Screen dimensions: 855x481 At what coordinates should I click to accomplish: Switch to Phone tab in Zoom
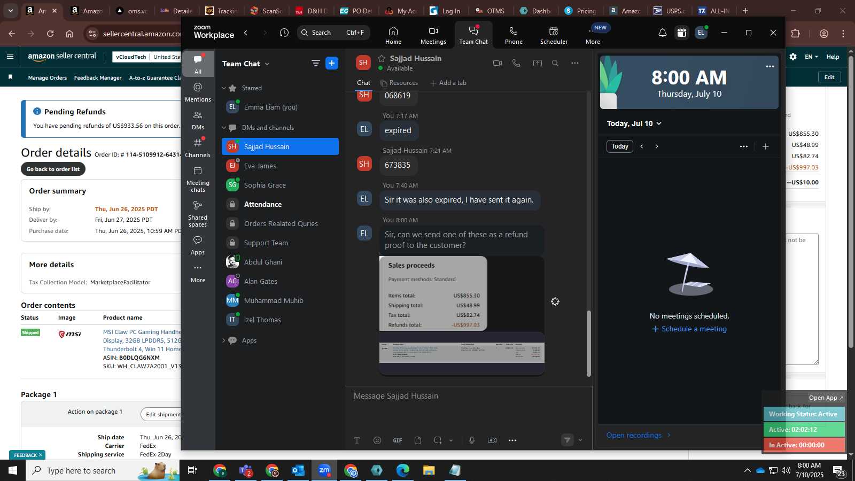coord(514,35)
